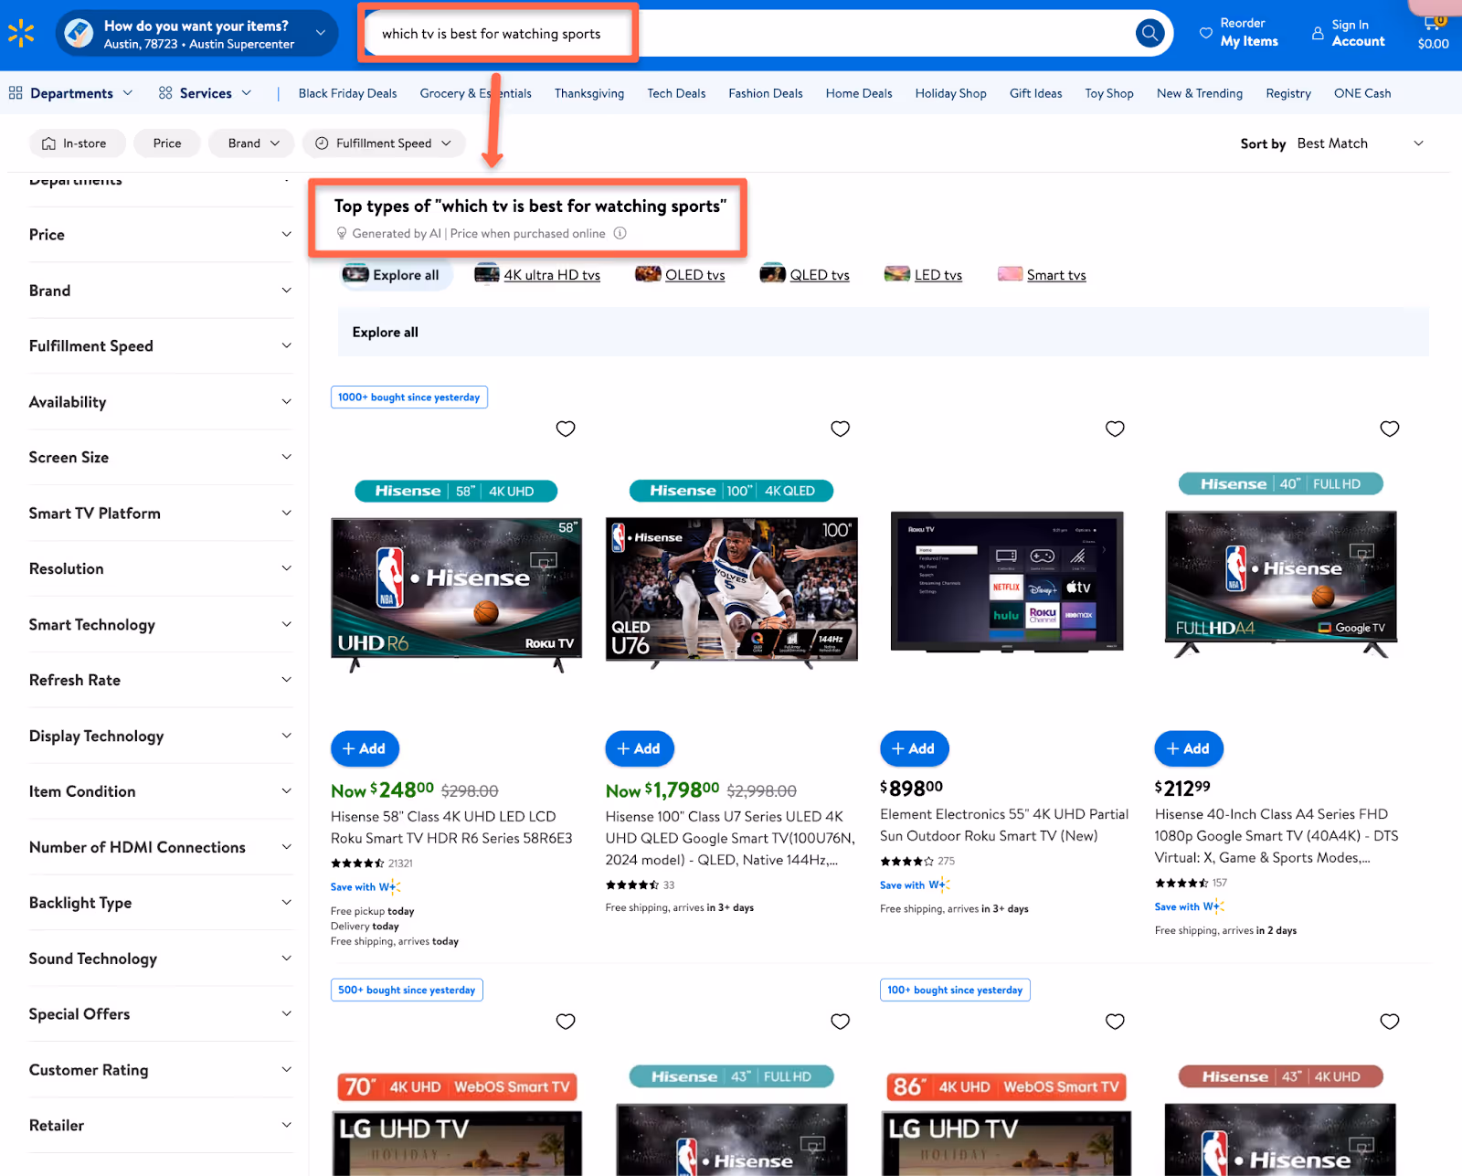The image size is (1462, 1176).
Task: Expand the Price sidebar filter
Action: pos(161,235)
